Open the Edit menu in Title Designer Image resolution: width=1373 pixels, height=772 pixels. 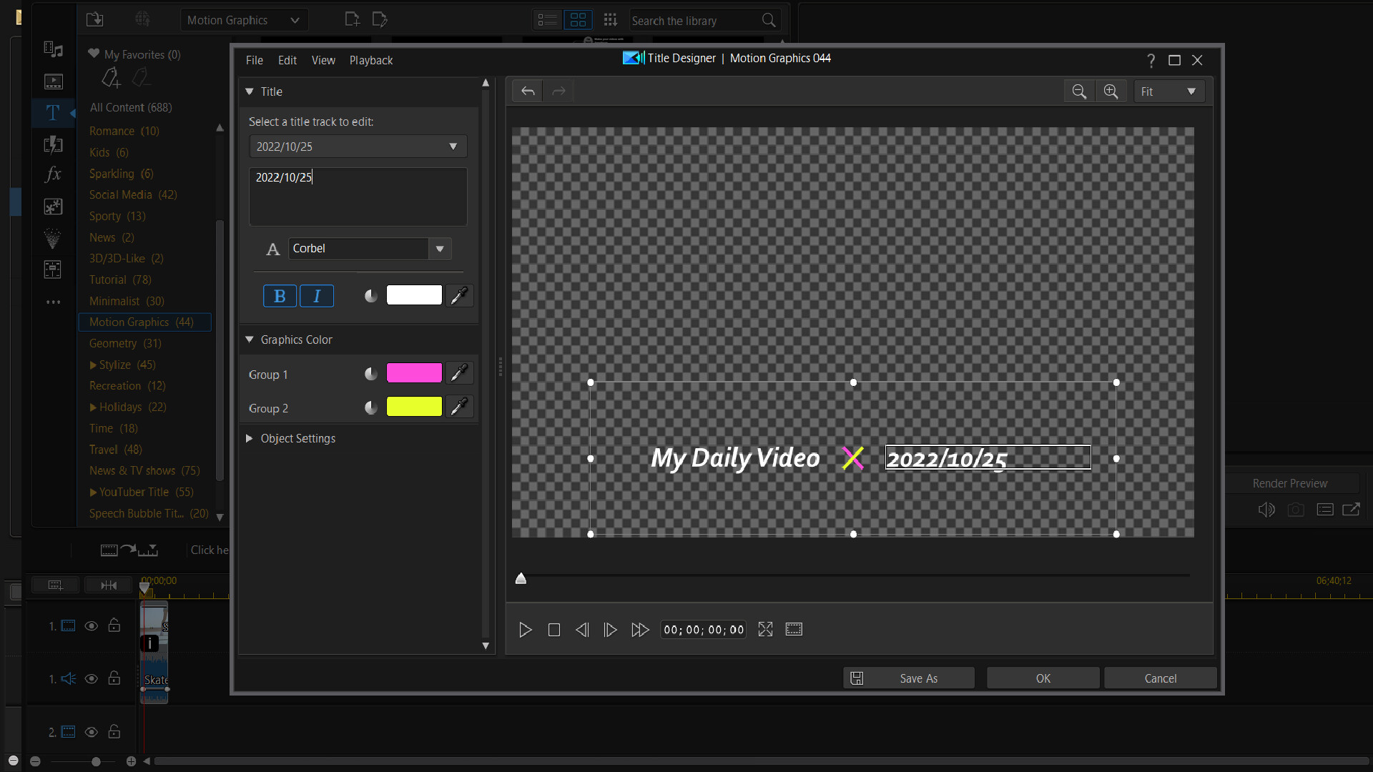pos(287,60)
